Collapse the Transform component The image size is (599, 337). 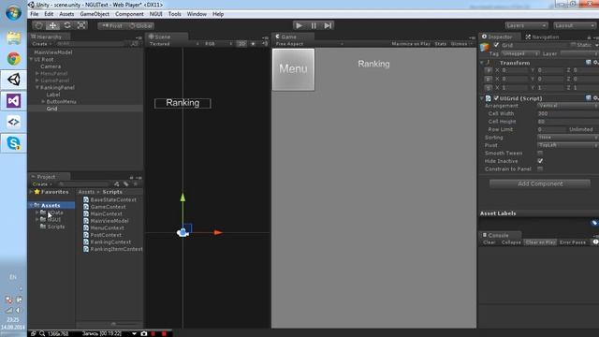coord(482,63)
